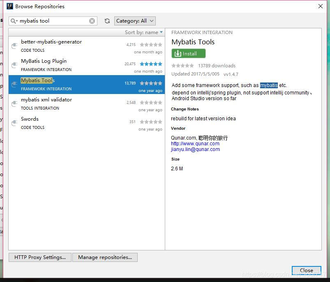Click the 2.6 M size value

[x=177, y=169]
